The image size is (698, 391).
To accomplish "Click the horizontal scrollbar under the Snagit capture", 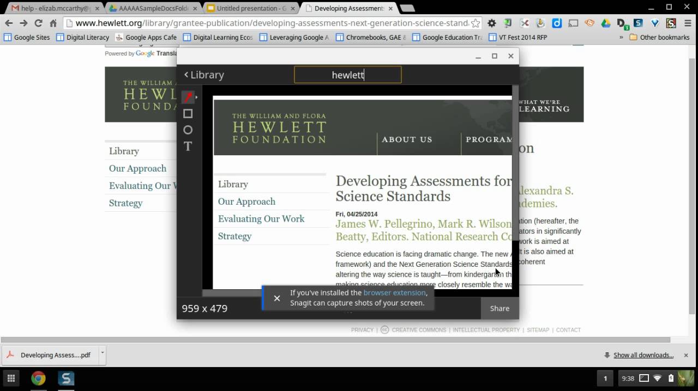I will click(x=232, y=293).
